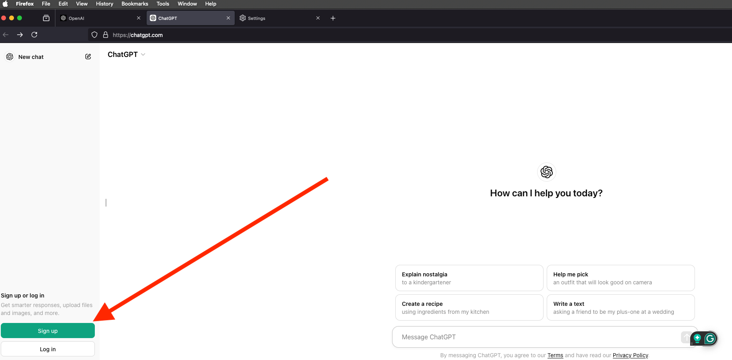Click the browser forward arrow

(x=20, y=35)
